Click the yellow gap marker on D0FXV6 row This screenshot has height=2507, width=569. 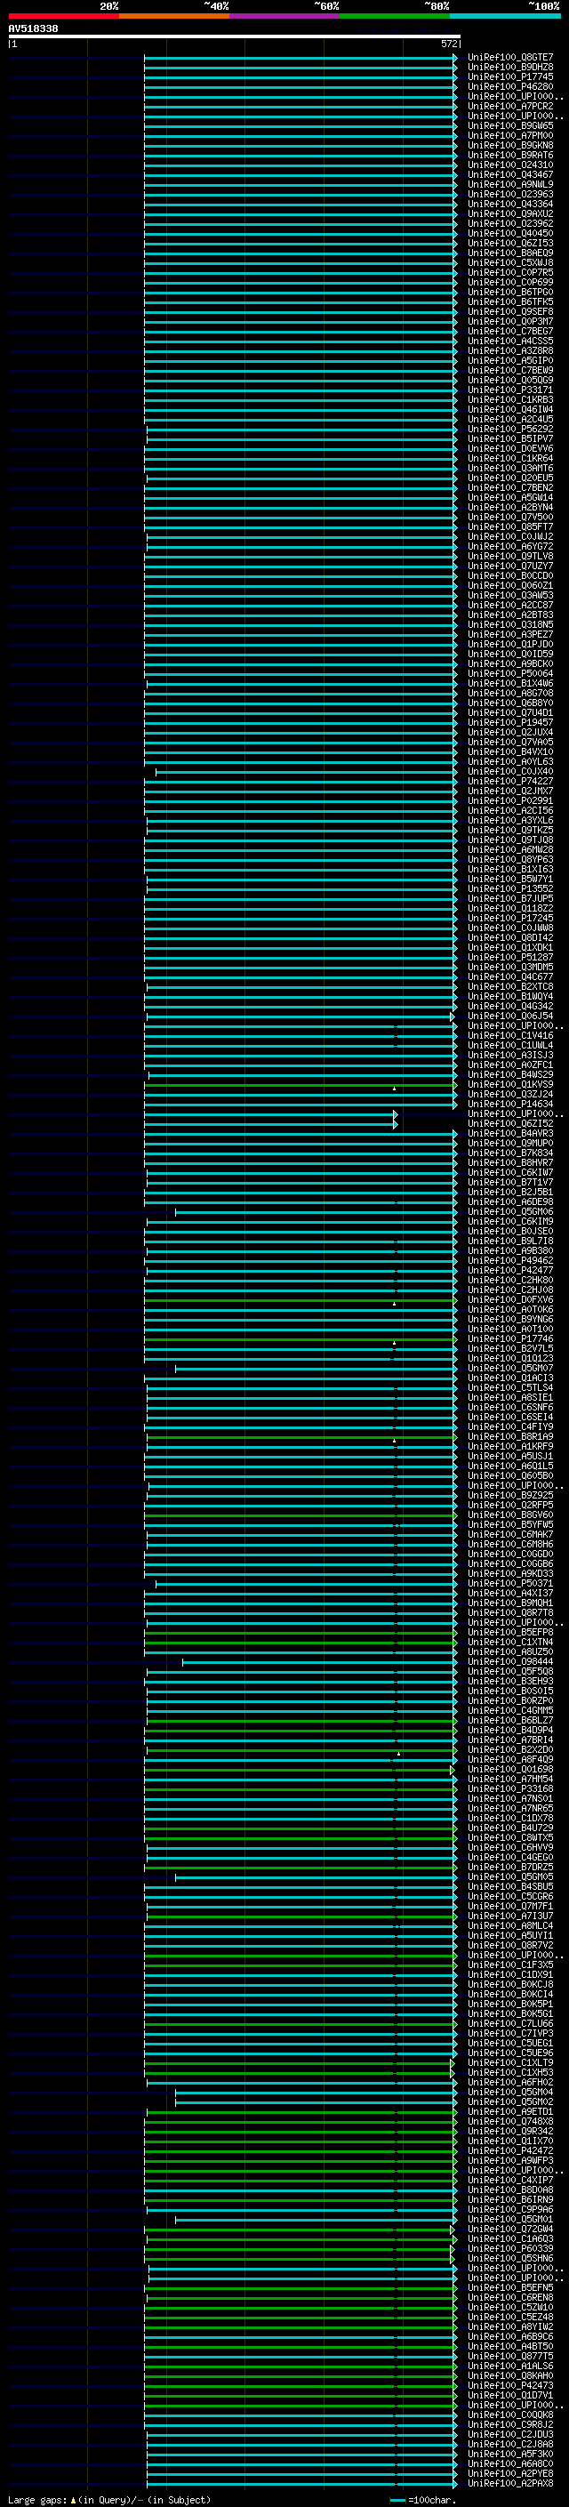pyautogui.click(x=394, y=1303)
